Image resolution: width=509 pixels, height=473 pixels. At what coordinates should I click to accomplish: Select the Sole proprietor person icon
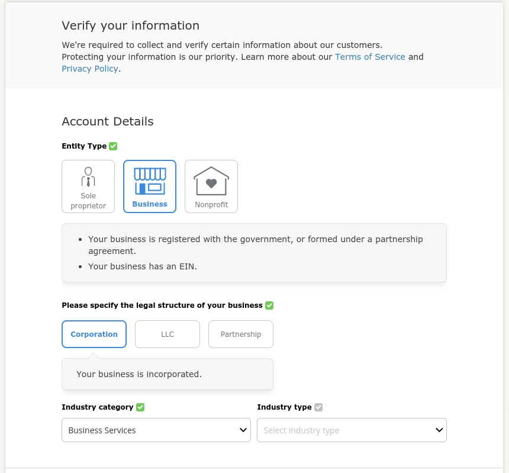tap(88, 177)
